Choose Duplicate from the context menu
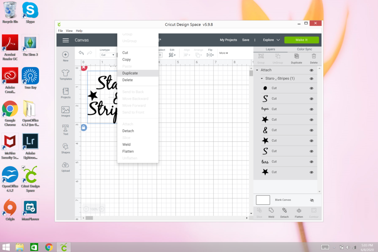 pyautogui.click(x=130, y=73)
